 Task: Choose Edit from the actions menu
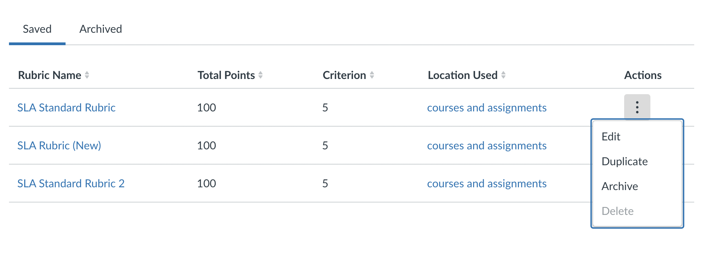click(611, 137)
